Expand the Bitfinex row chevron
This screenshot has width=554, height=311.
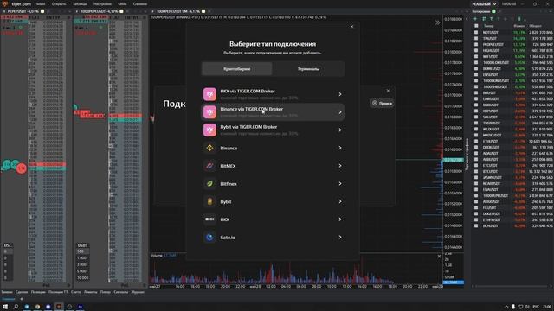tap(340, 184)
